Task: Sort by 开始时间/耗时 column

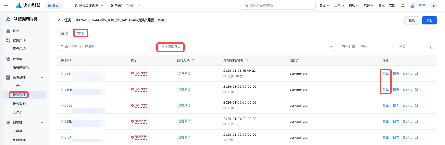Action: click(247, 60)
